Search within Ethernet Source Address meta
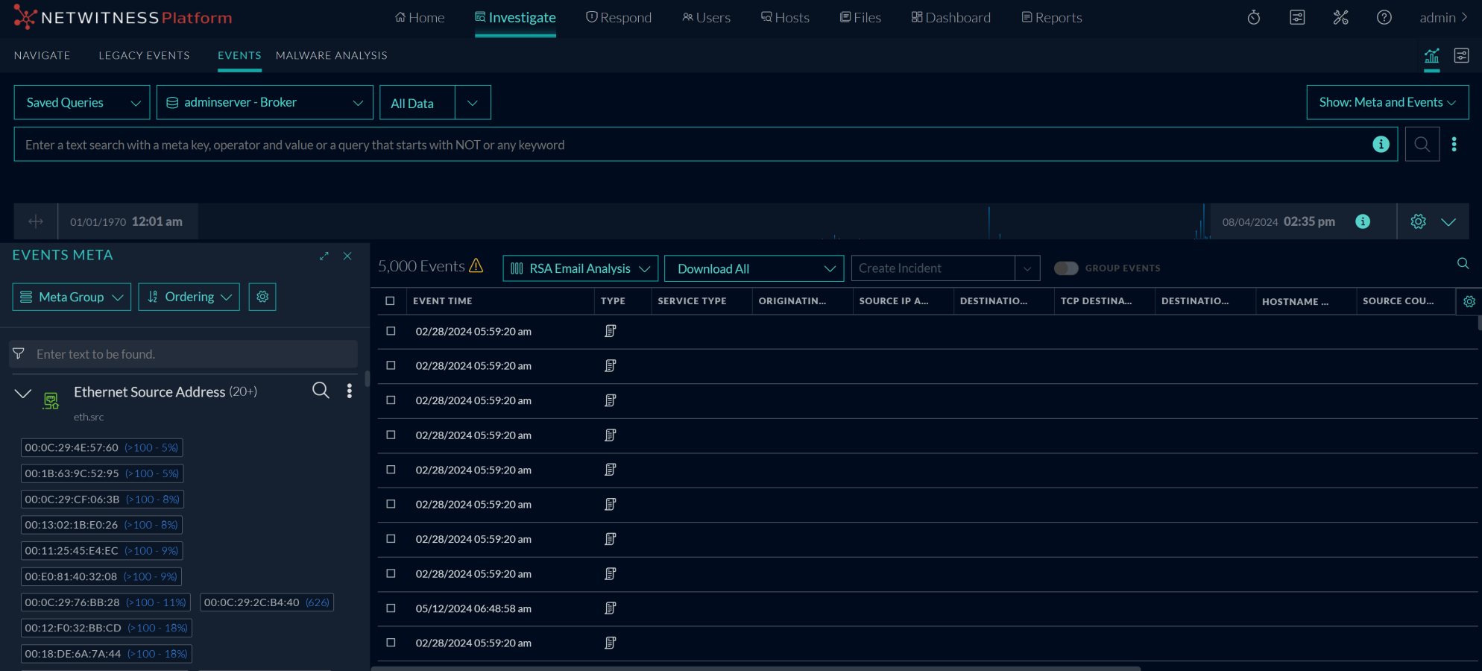 pyautogui.click(x=321, y=391)
